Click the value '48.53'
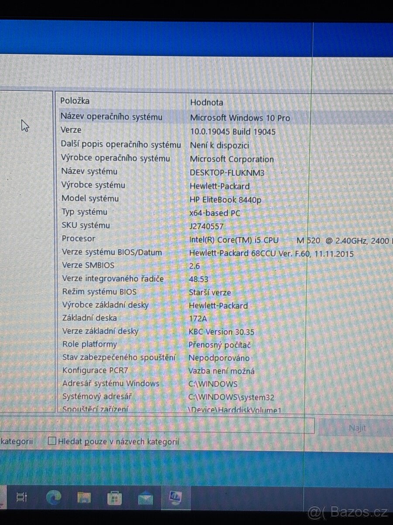The image size is (393, 525). click(x=199, y=279)
